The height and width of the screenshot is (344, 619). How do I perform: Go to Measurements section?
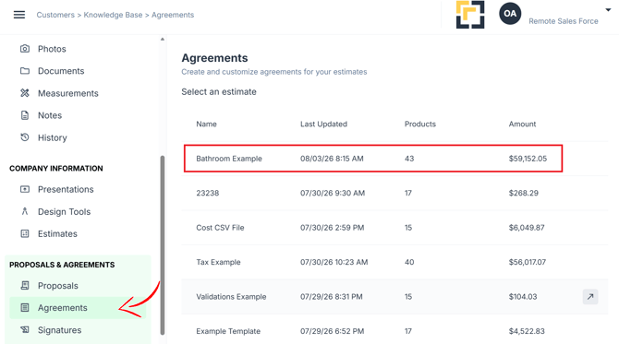pyautogui.click(x=67, y=93)
